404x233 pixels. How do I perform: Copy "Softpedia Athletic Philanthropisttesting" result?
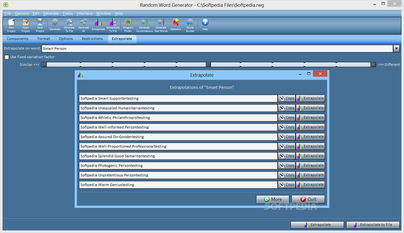pyautogui.click(x=287, y=118)
